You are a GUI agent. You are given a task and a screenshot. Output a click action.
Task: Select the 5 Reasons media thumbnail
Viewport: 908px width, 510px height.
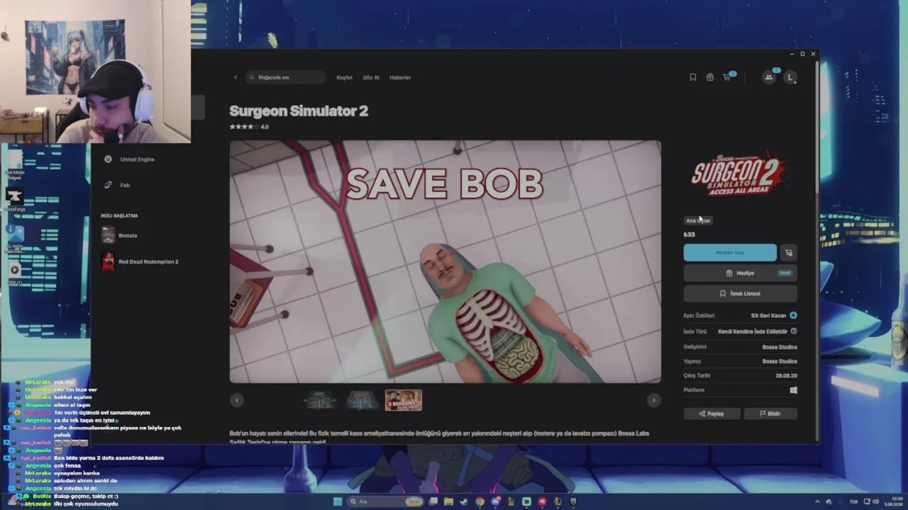coord(403,400)
